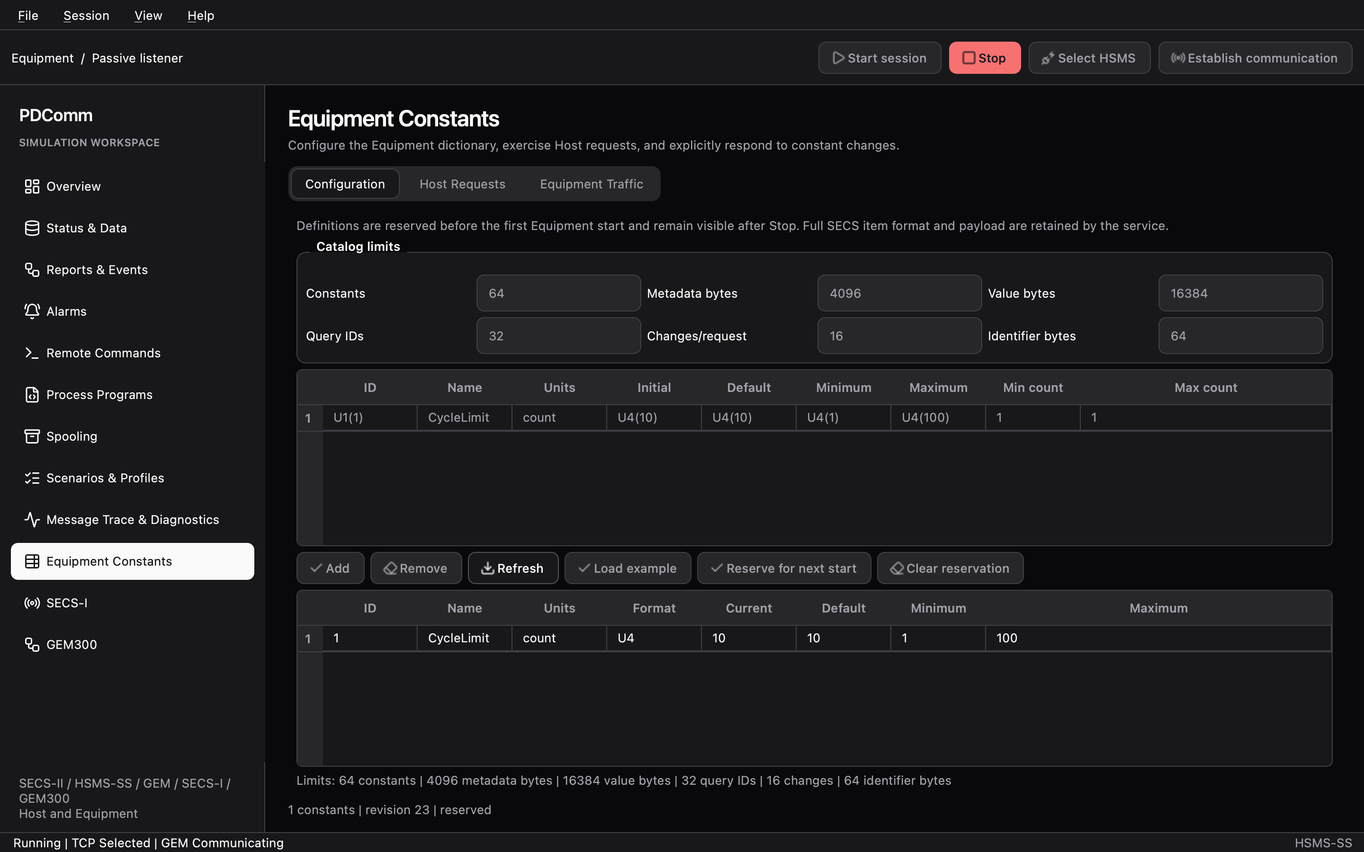Select the Configuration tab
Image resolution: width=1364 pixels, height=852 pixels.
pos(345,184)
